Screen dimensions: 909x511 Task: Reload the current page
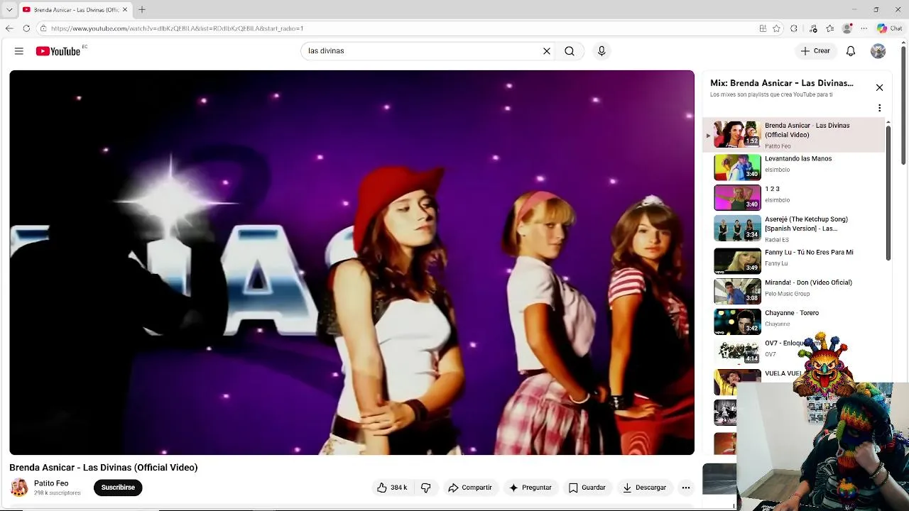tap(26, 28)
